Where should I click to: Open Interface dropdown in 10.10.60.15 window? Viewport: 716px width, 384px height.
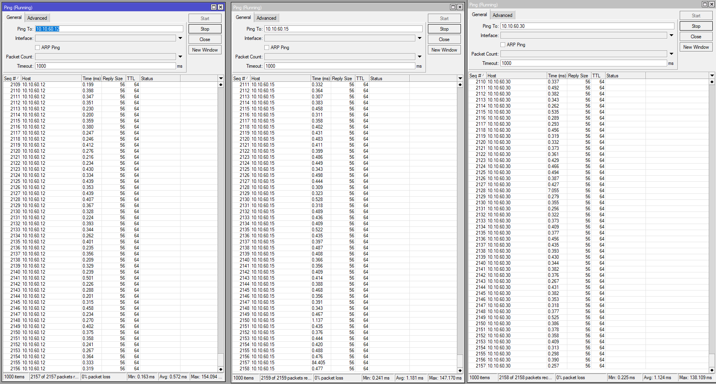coord(419,38)
